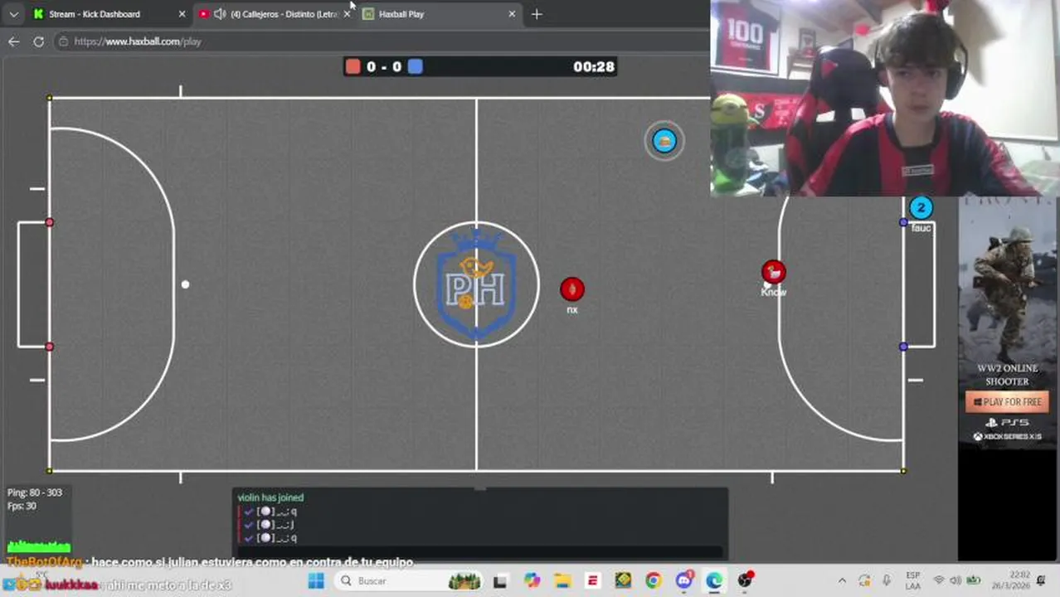Expand the tab search dropdown arrow
The image size is (1060, 597).
pyautogui.click(x=13, y=14)
